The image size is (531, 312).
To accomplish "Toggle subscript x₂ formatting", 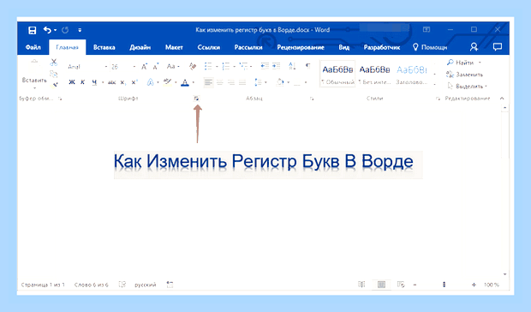I will [x=123, y=82].
